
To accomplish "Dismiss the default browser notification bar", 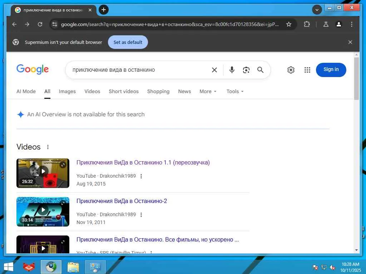I will pos(350,42).
